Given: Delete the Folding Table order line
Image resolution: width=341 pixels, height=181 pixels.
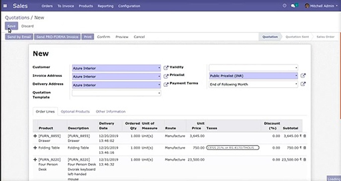Looking at the screenshot, I should coord(305,148).
